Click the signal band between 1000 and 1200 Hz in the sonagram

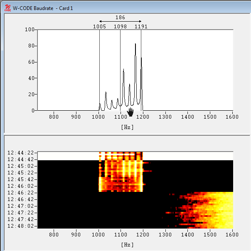coord(121,172)
